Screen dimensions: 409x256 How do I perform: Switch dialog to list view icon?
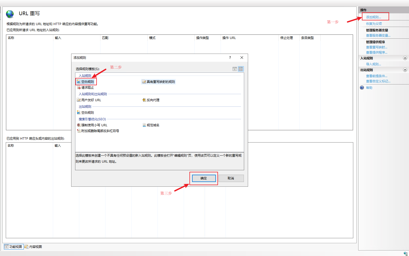[x=235, y=69]
